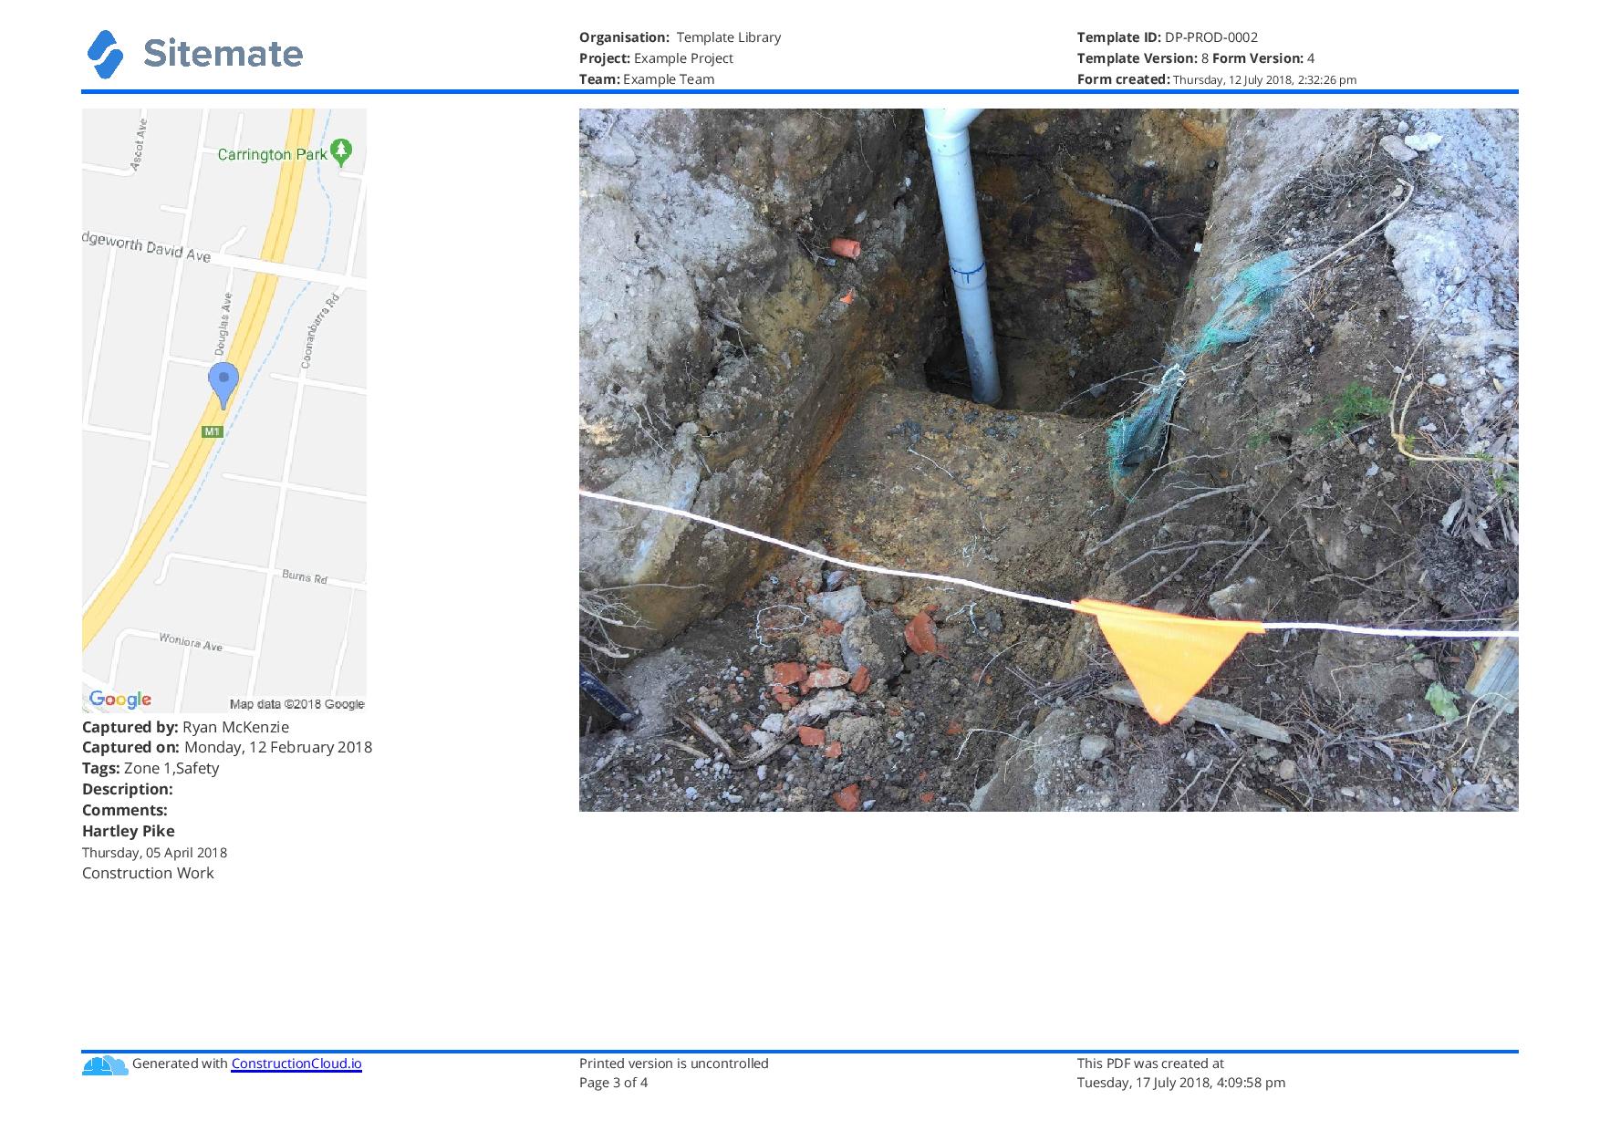Select 'This PDF was created at' text
1600x1131 pixels.
(x=1150, y=1064)
